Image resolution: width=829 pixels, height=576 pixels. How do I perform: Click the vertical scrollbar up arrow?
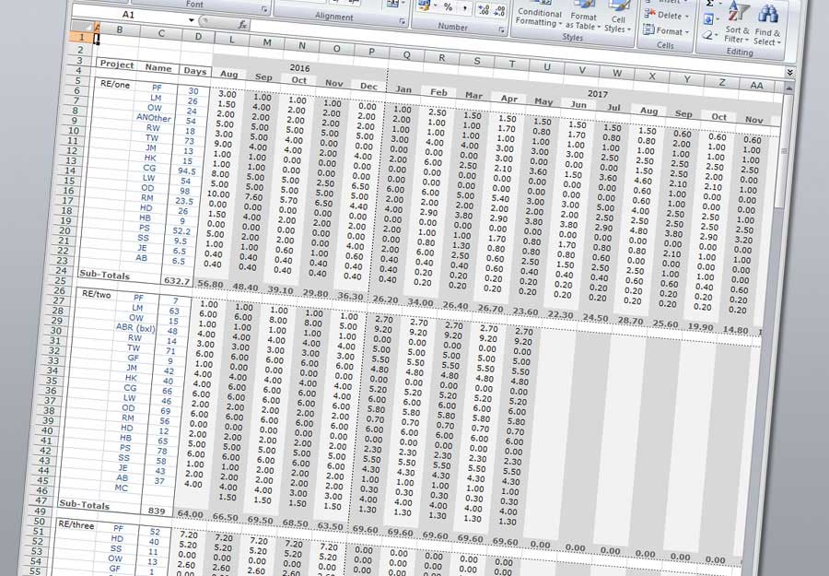click(x=788, y=87)
